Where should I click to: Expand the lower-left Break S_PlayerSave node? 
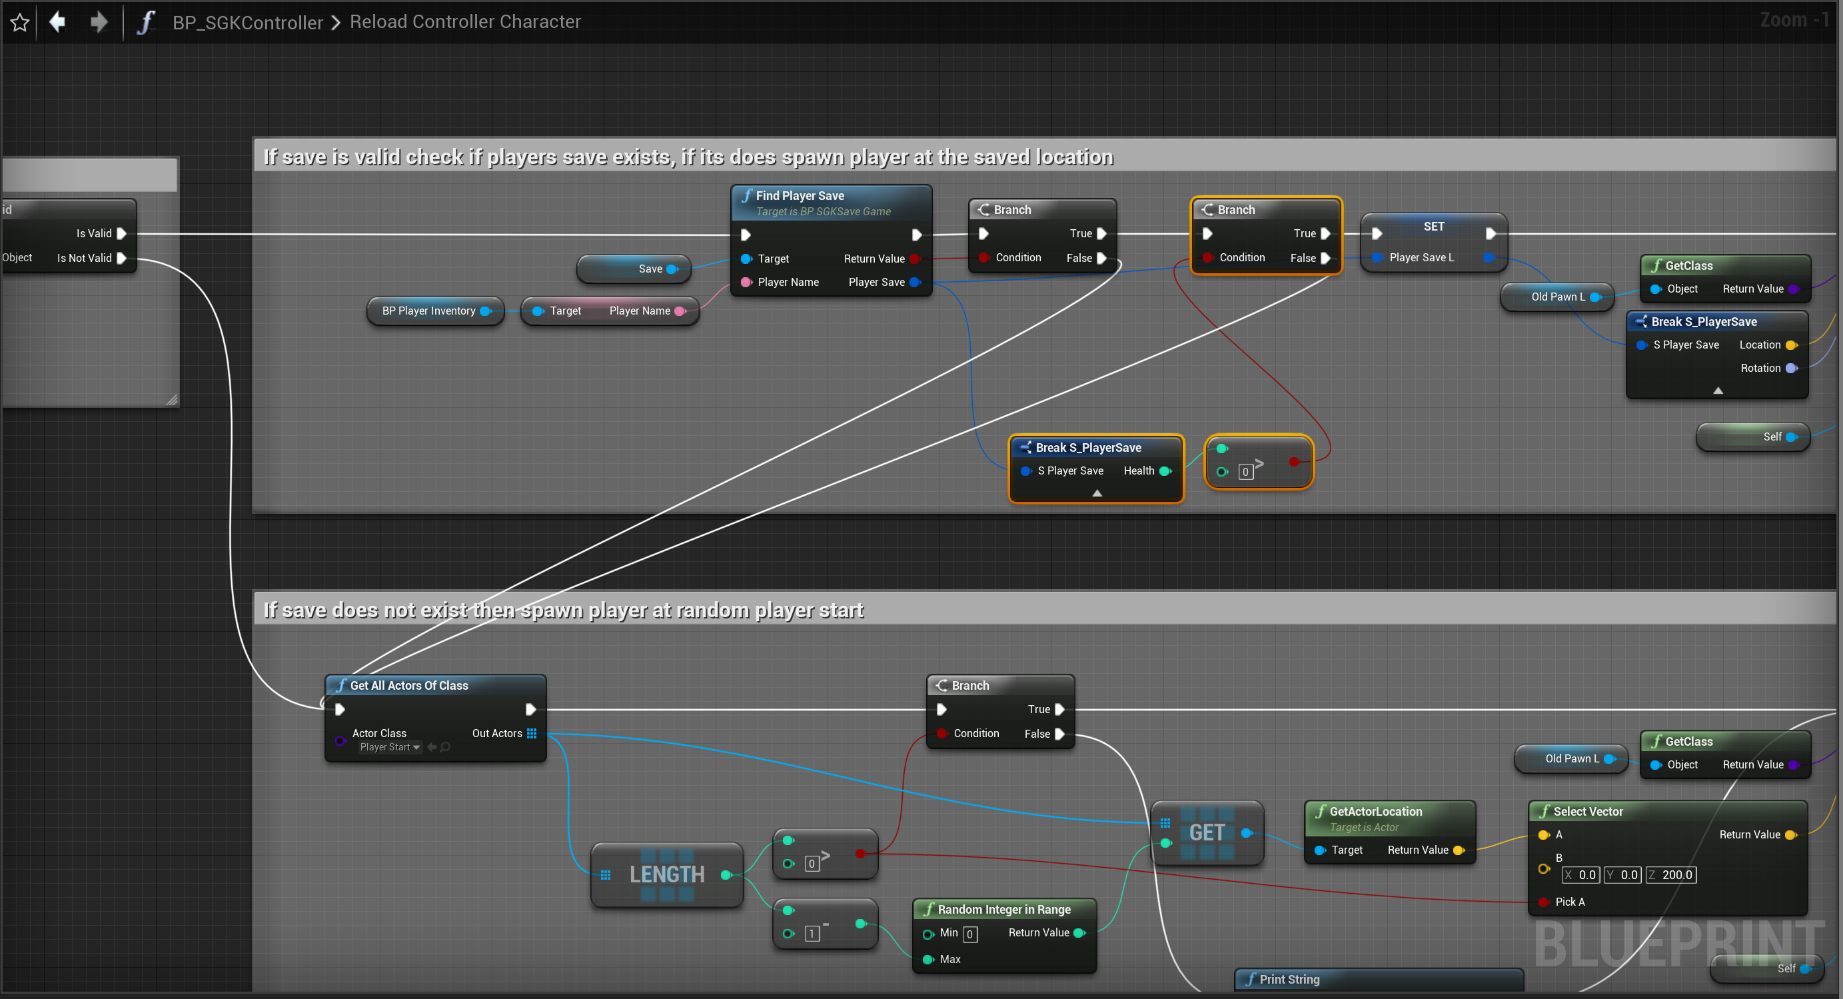(1097, 493)
